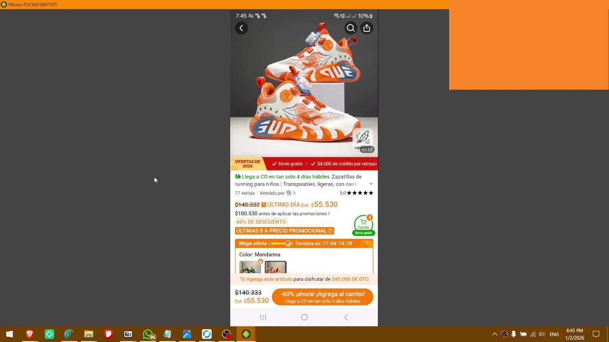The image size is (609, 342).
Task: Open the floating Carrito cart button
Action: coord(363,225)
